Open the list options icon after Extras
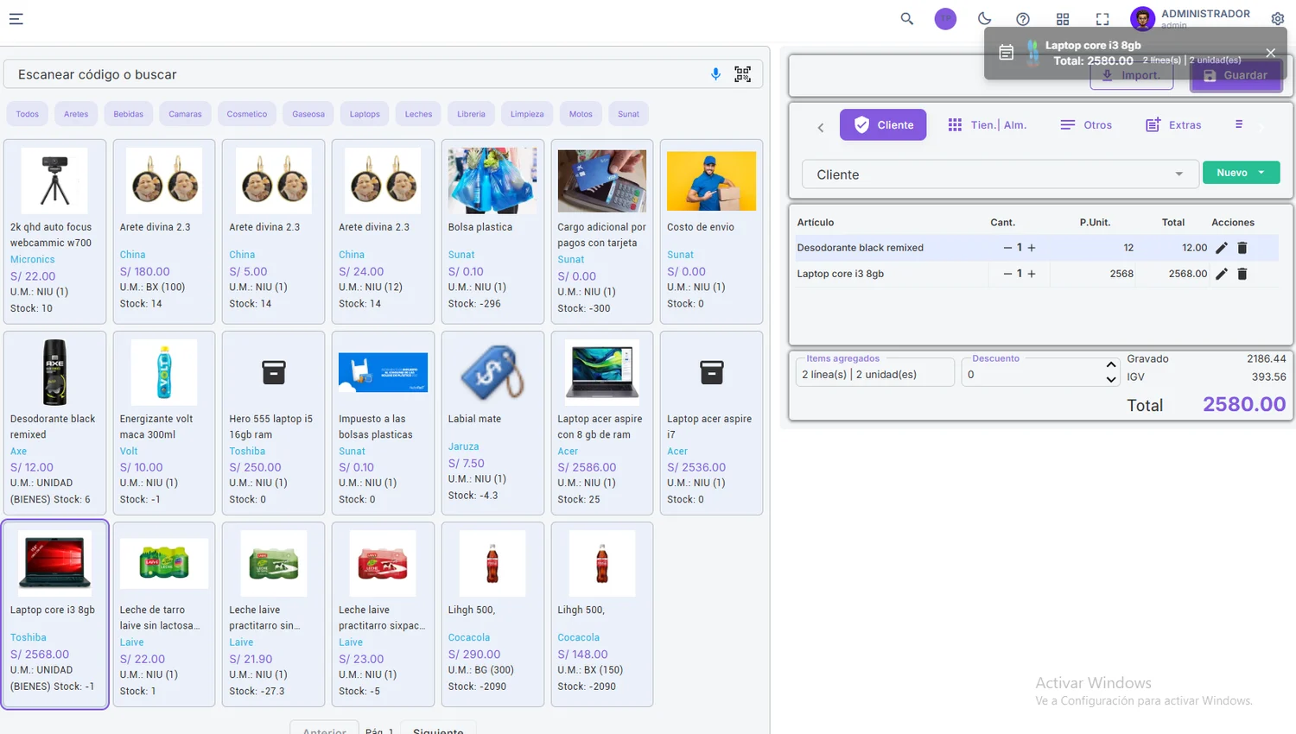 (x=1239, y=124)
